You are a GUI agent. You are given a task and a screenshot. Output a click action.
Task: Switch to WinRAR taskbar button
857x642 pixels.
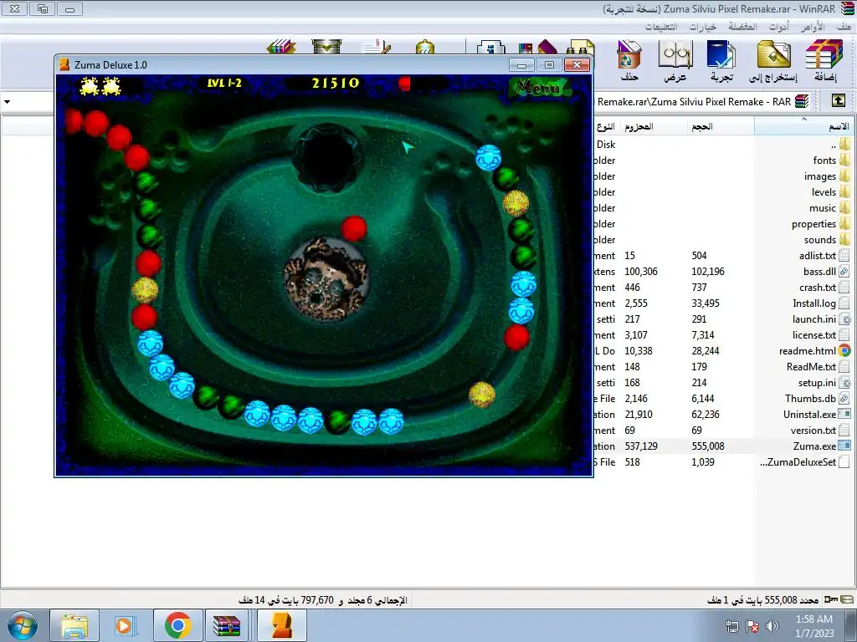(x=227, y=625)
